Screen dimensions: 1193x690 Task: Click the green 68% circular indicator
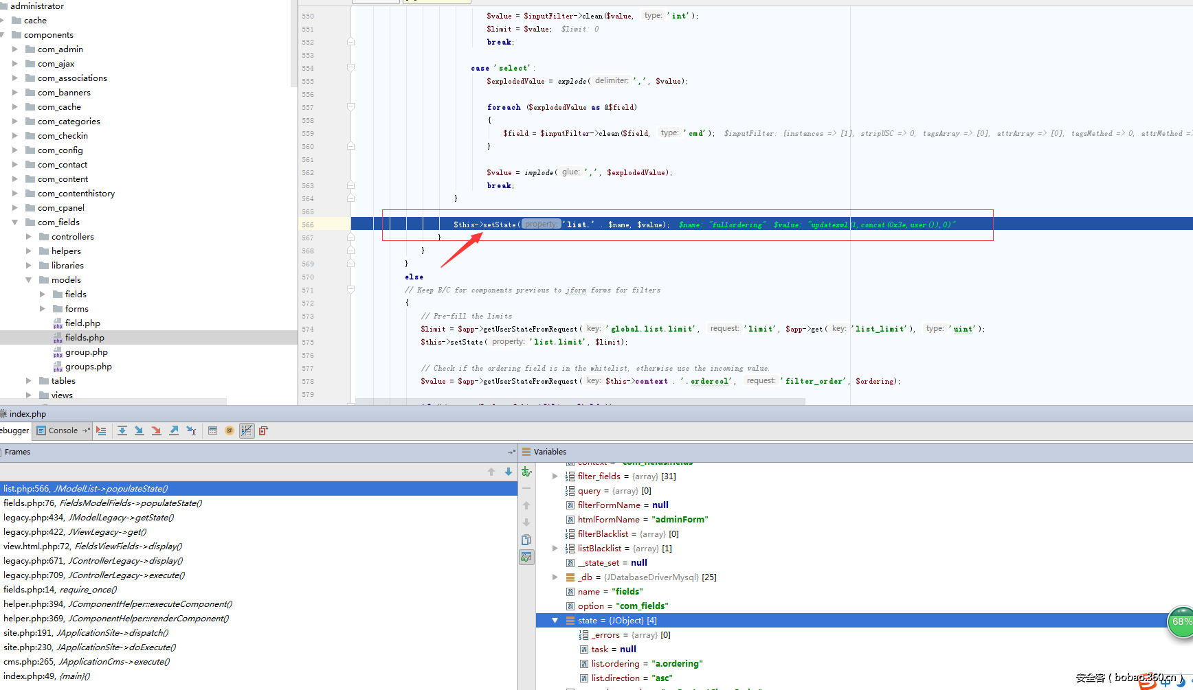pyautogui.click(x=1181, y=622)
